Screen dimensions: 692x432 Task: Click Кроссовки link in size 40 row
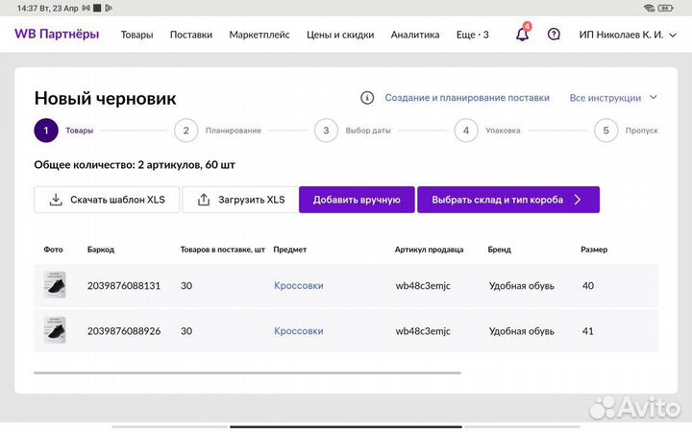click(x=299, y=285)
